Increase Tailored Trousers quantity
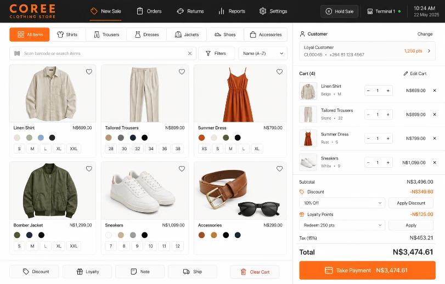The width and height of the screenshot is (445, 284). [388, 115]
